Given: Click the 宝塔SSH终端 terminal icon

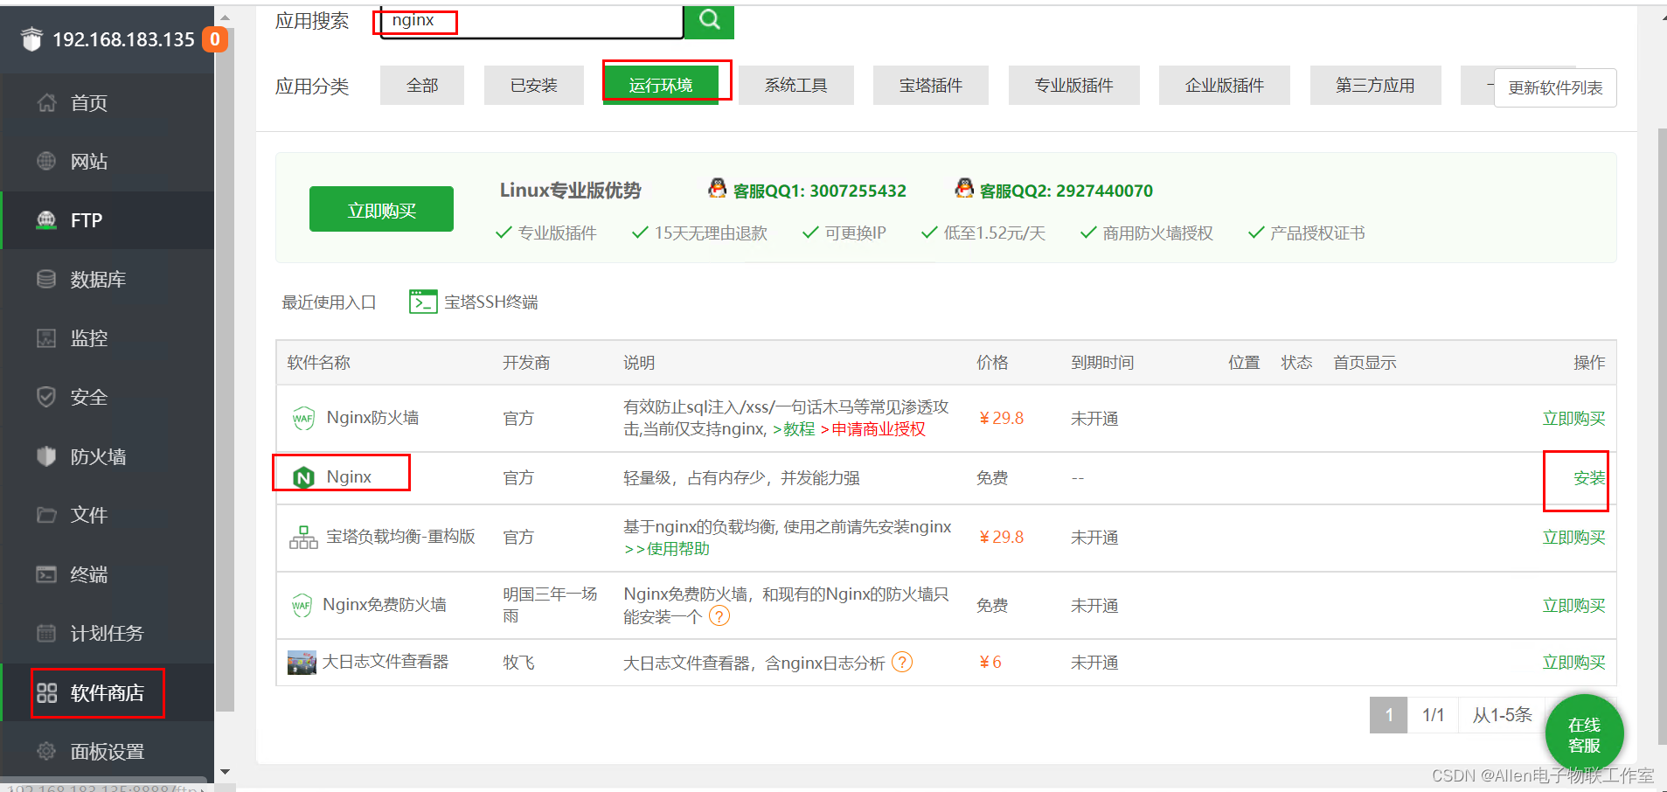Looking at the screenshot, I should click(423, 302).
